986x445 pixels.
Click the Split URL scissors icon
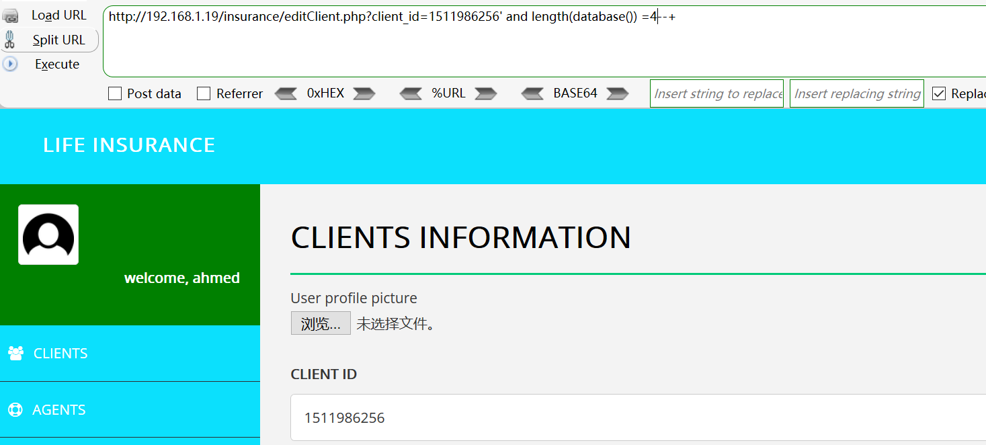[9, 40]
